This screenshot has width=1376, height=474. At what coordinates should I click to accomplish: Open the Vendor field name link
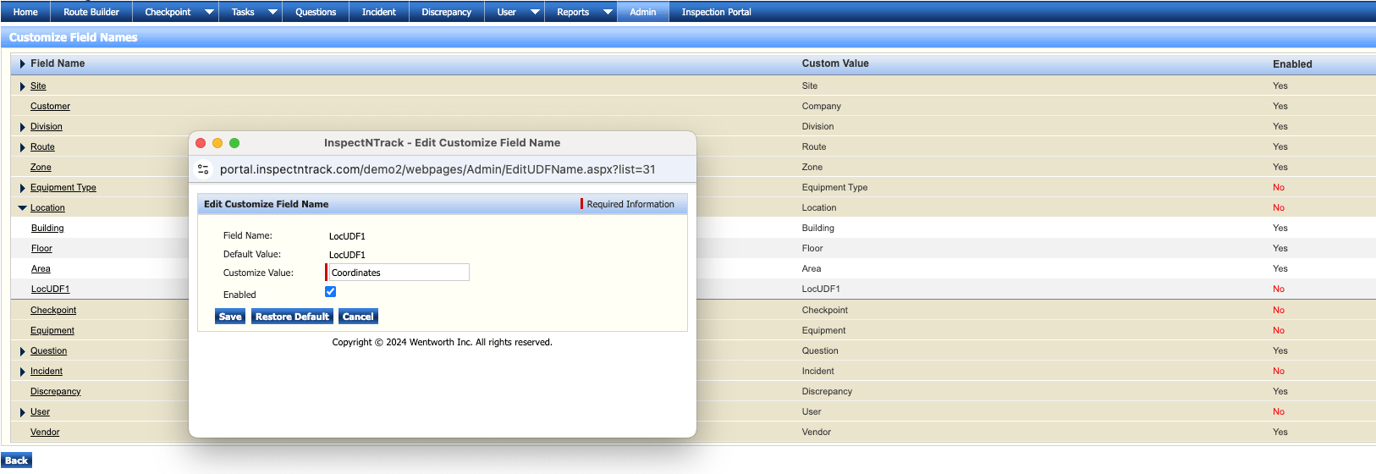45,433
